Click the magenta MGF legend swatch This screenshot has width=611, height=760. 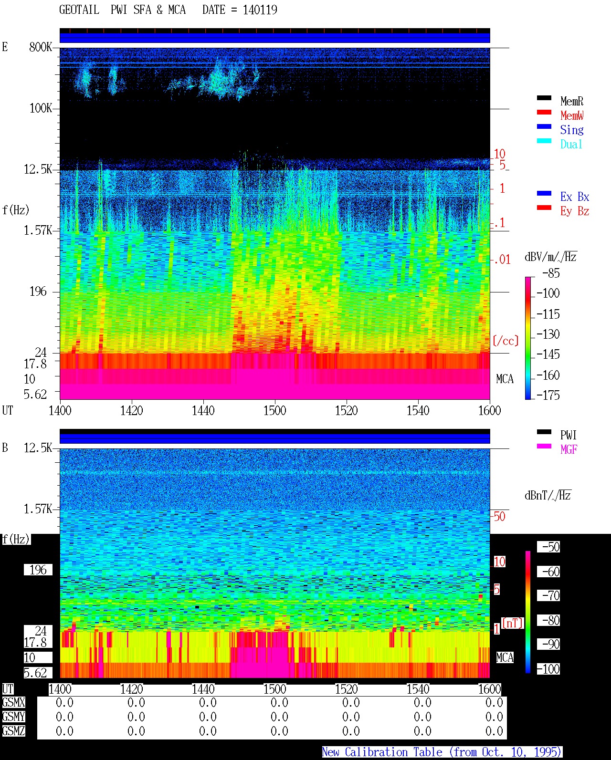coord(544,446)
